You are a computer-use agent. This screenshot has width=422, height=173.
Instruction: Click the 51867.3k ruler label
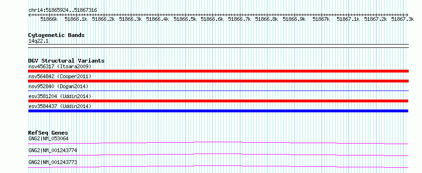pyautogui.click(x=403, y=19)
